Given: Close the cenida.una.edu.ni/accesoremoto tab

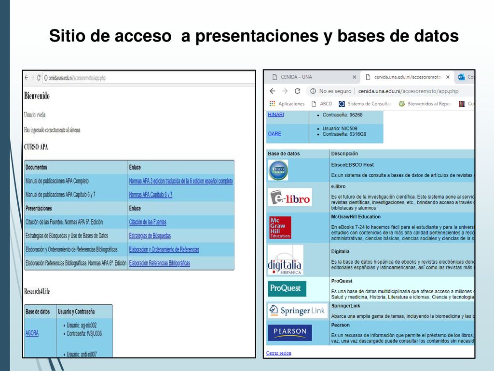Looking at the screenshot, I should (448, 77).
